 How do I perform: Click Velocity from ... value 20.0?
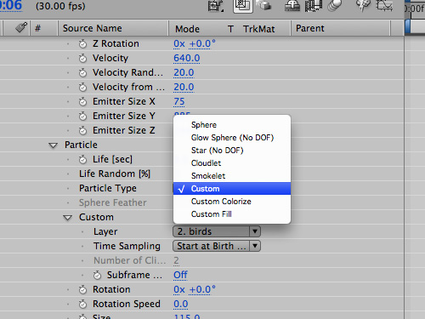coord(184,87)
